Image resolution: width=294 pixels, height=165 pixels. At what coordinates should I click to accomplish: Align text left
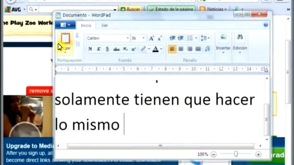point(172,49)
